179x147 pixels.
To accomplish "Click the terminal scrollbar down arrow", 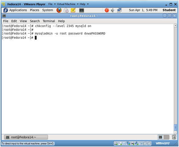I will coord(175,132).
